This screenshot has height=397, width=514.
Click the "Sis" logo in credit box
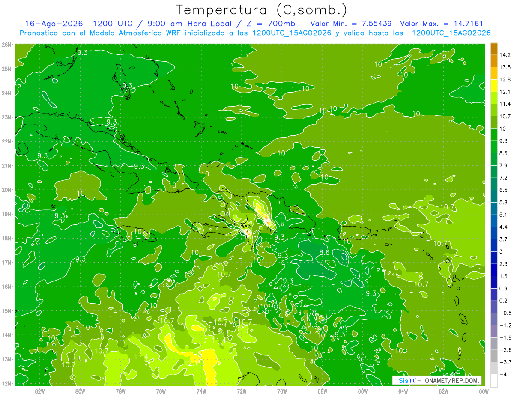[x=404, y=380]
